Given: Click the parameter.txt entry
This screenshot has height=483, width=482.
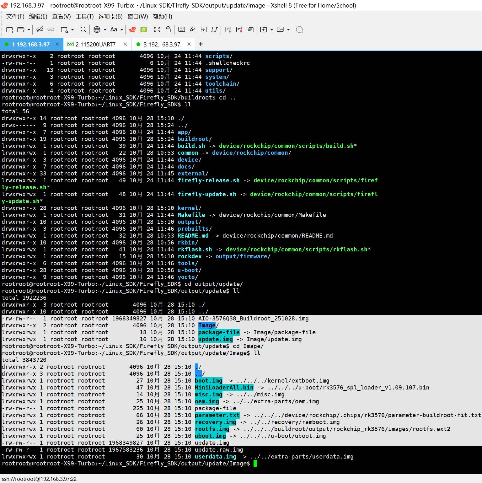Looking at the screenshot, I should 217,415.
